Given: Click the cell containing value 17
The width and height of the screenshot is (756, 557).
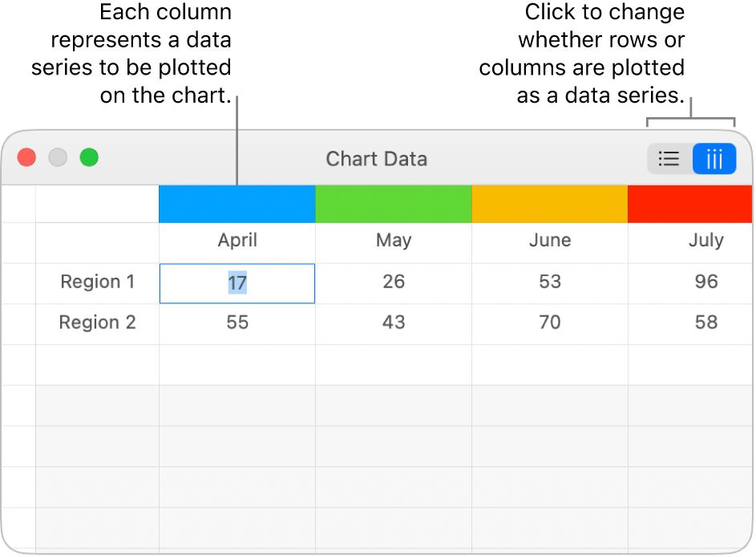Looking at the screenshot, I should tap(237, 283).
